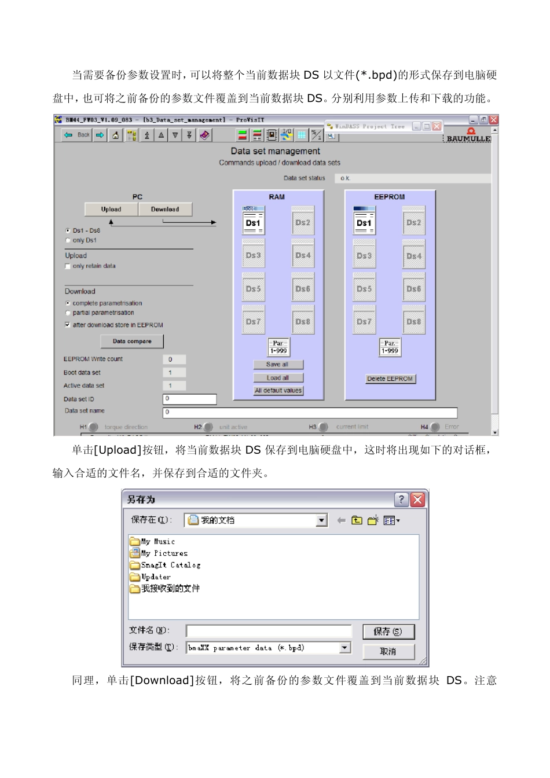Click the help question mark in save dialog

point(401,500)
